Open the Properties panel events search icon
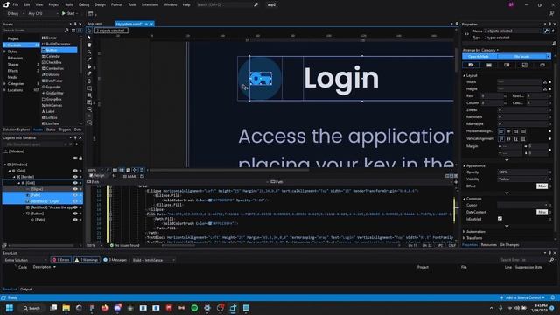 click(553, 31)
